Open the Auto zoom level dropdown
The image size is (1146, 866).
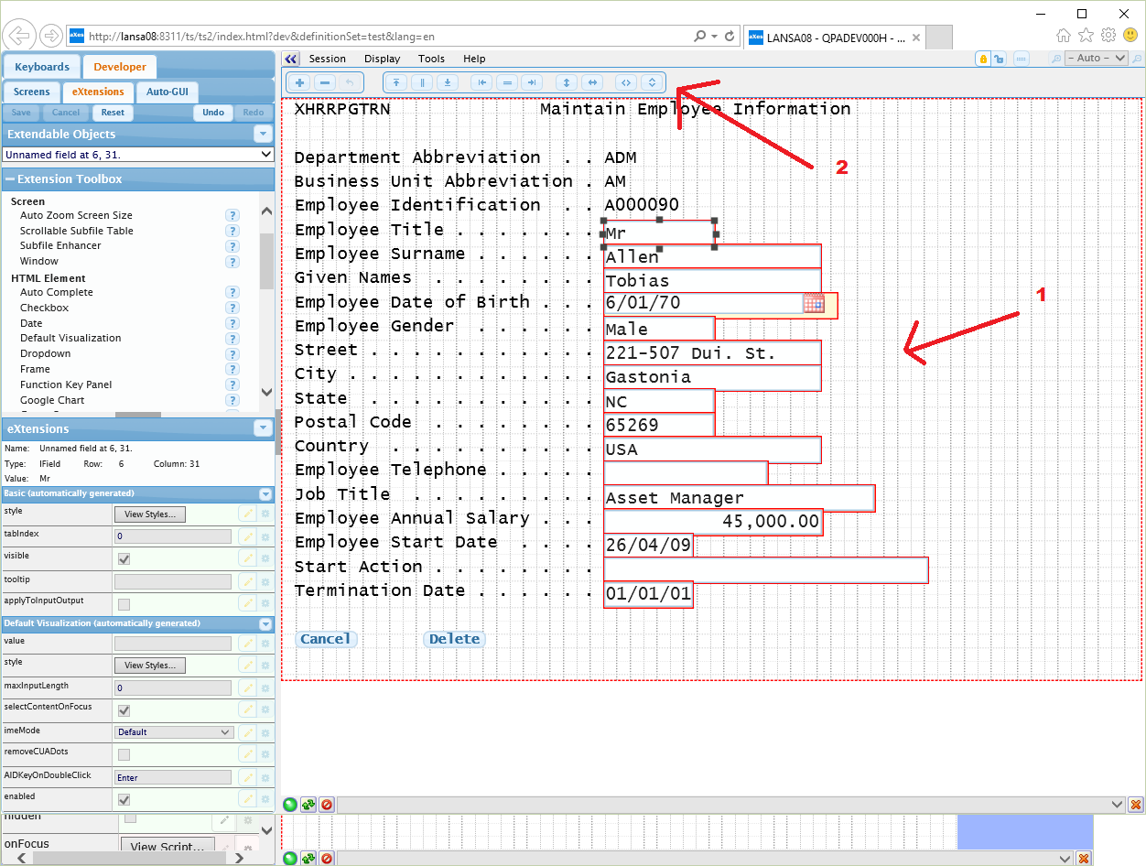point(1097,59)
